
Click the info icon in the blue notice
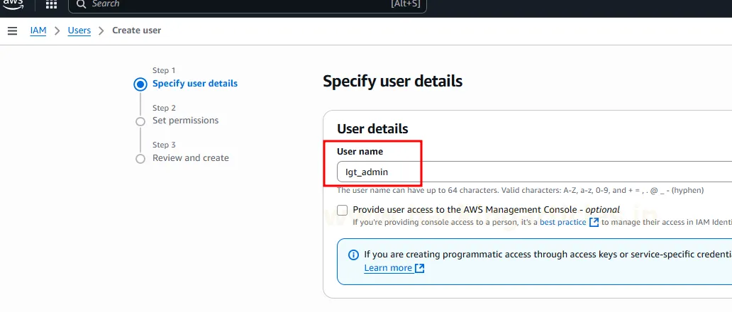point(353,255)
